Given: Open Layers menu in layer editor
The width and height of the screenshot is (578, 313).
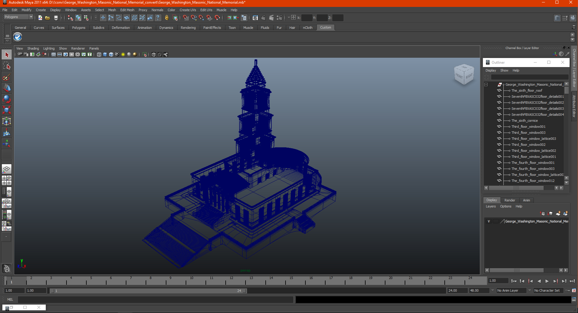Looking at the screenshot, I should pyautogui.click(x=490, y=206).
